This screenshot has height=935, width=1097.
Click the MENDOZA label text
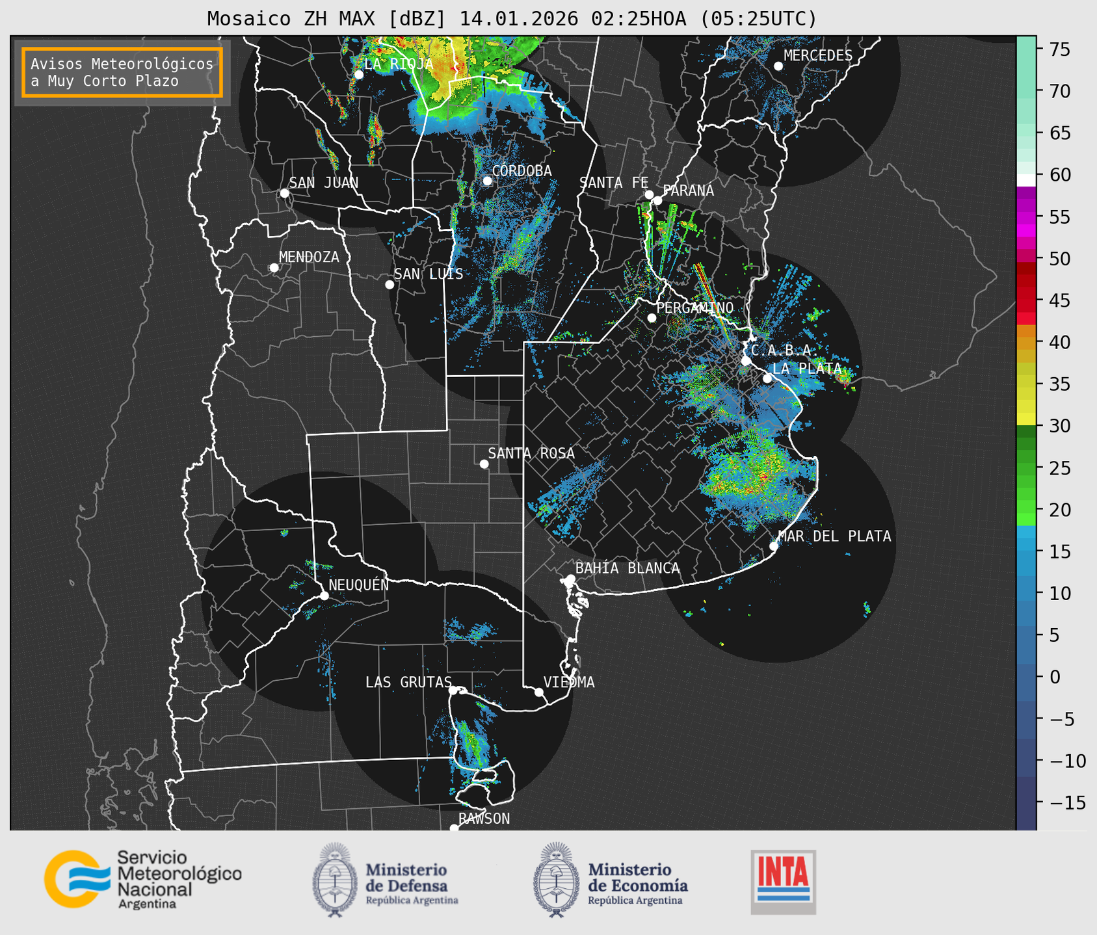tap(309, 257)
